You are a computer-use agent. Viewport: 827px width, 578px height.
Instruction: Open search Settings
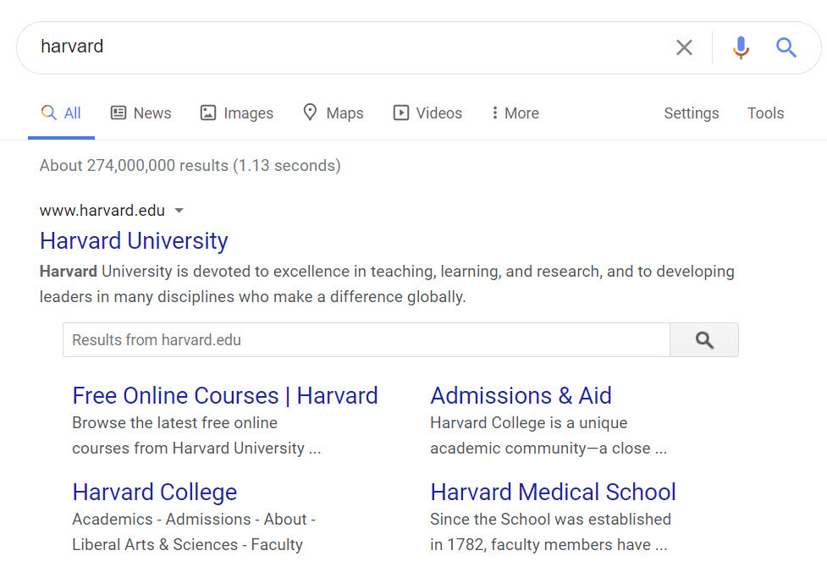click(x=691, y=113)
